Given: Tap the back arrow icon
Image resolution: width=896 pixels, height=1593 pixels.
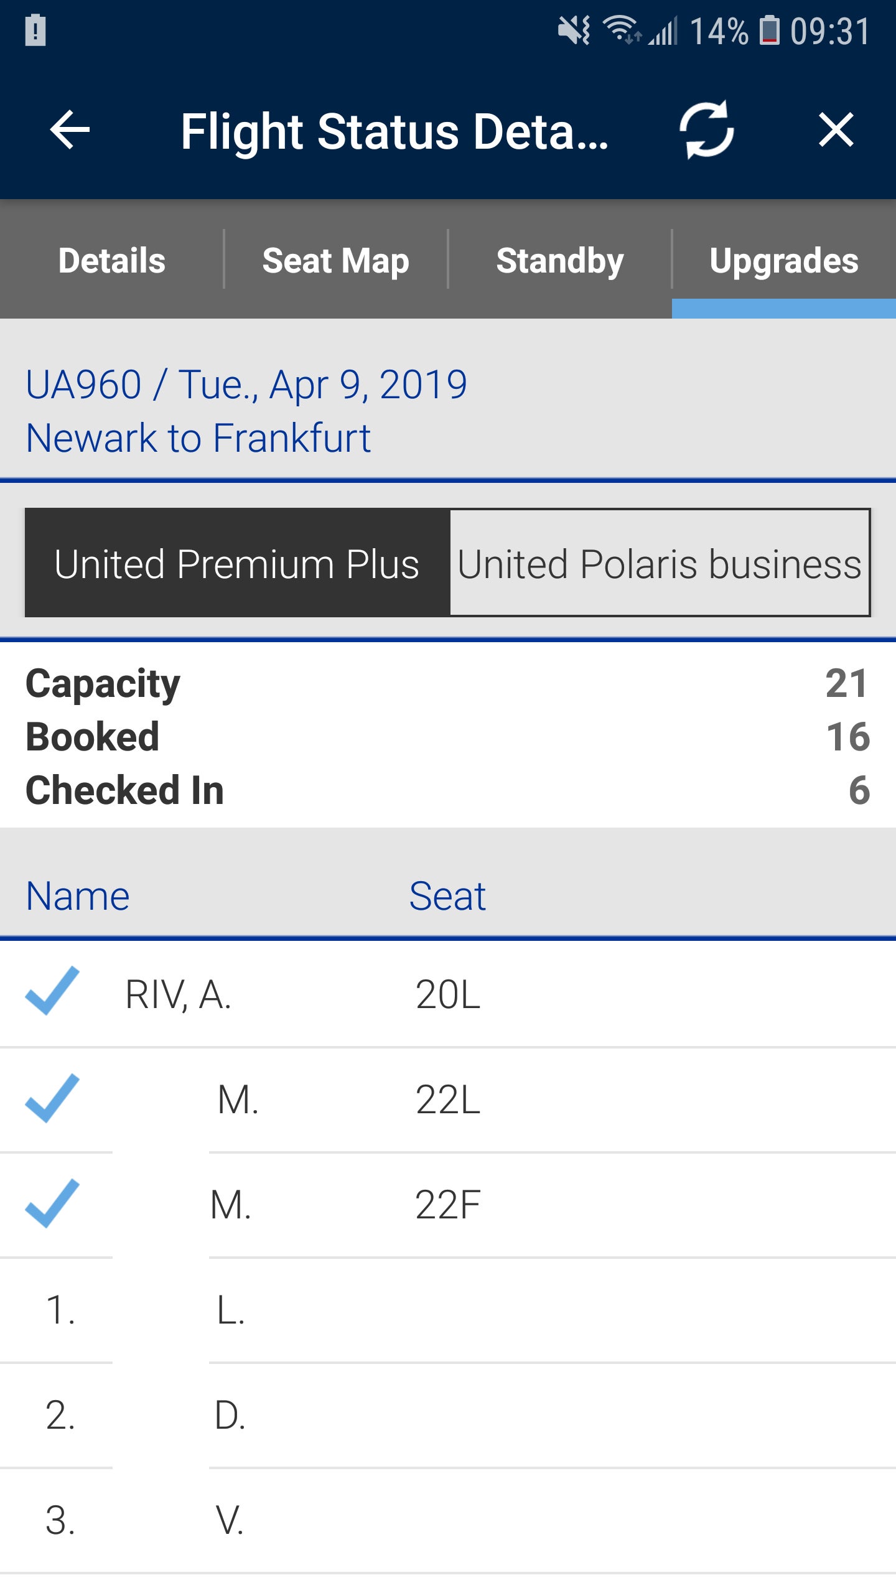Looking at the screenshot, I should tap(70, 130).
